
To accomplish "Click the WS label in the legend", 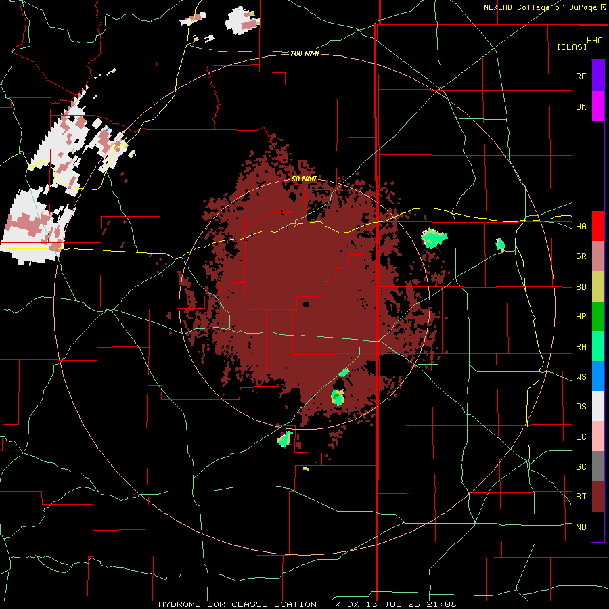I will coord(581,377).
